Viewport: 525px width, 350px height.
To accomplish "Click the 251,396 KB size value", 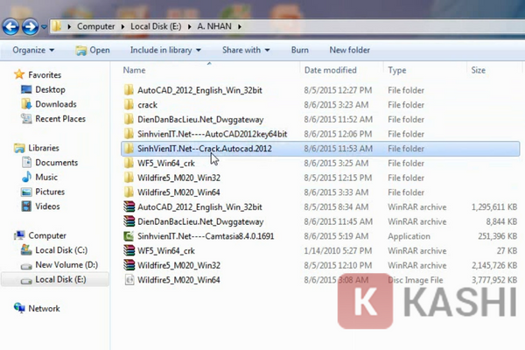I will coord(497,236).
